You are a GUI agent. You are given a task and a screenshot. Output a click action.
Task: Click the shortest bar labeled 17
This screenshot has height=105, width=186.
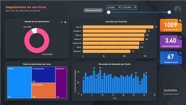140,89
